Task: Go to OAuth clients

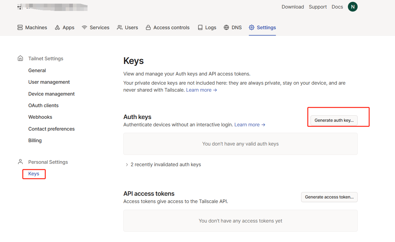Action: 43,105
